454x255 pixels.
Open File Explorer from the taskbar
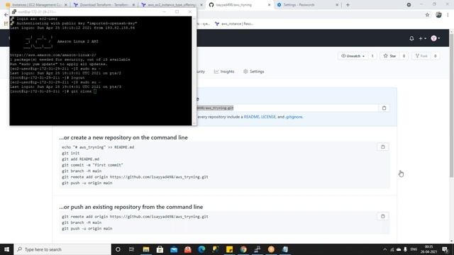[x=146, y=249]
